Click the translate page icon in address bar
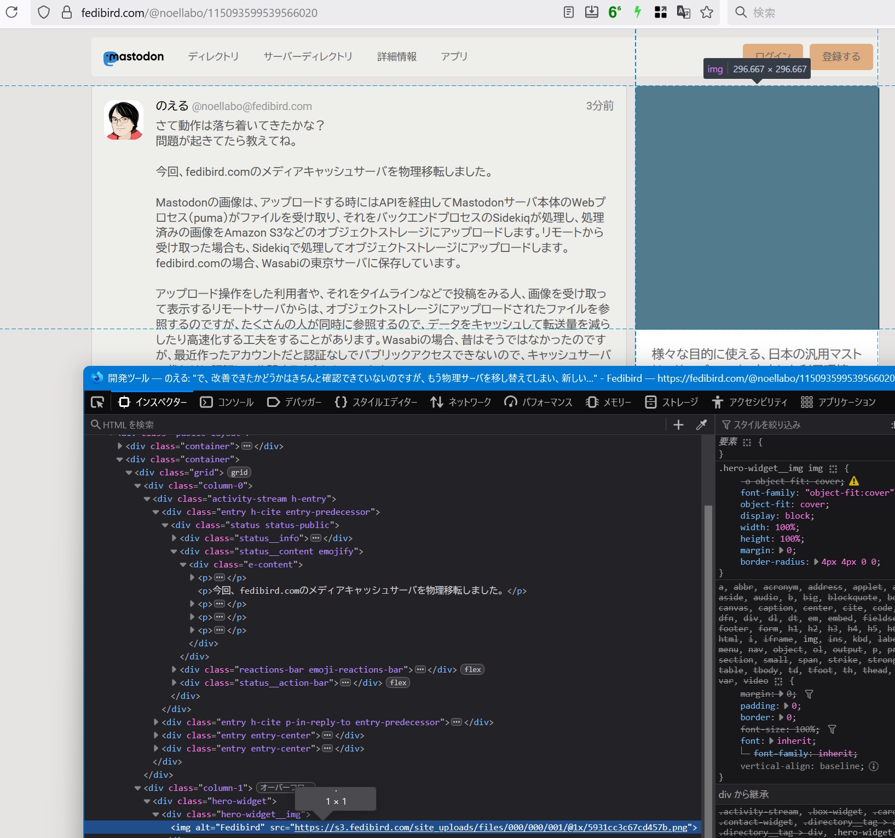The image size is (895, 838). pyautogui.click(x=684, y=12)
